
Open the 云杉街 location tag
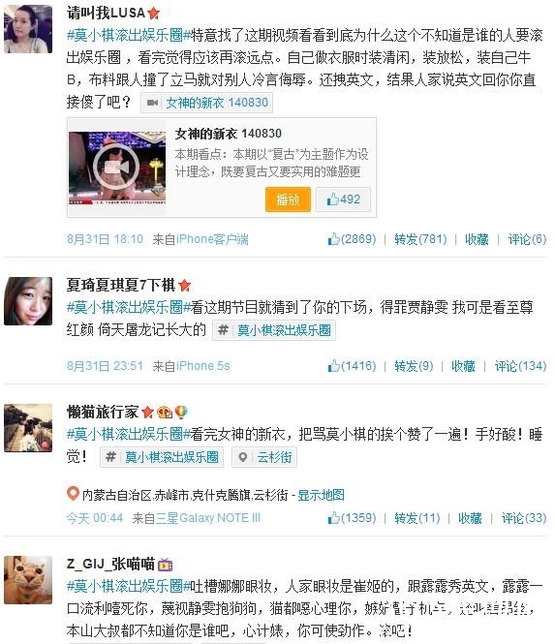(x=264, y=457)
